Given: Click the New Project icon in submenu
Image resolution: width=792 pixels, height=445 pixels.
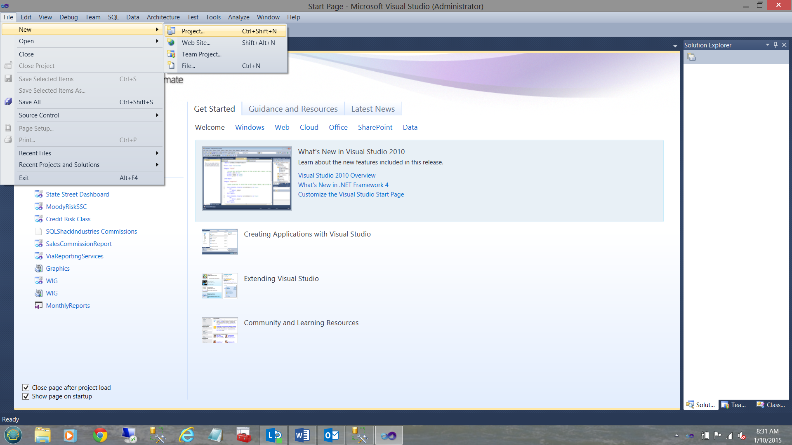Looking at the screenshot, I should [x=171, y=31].
